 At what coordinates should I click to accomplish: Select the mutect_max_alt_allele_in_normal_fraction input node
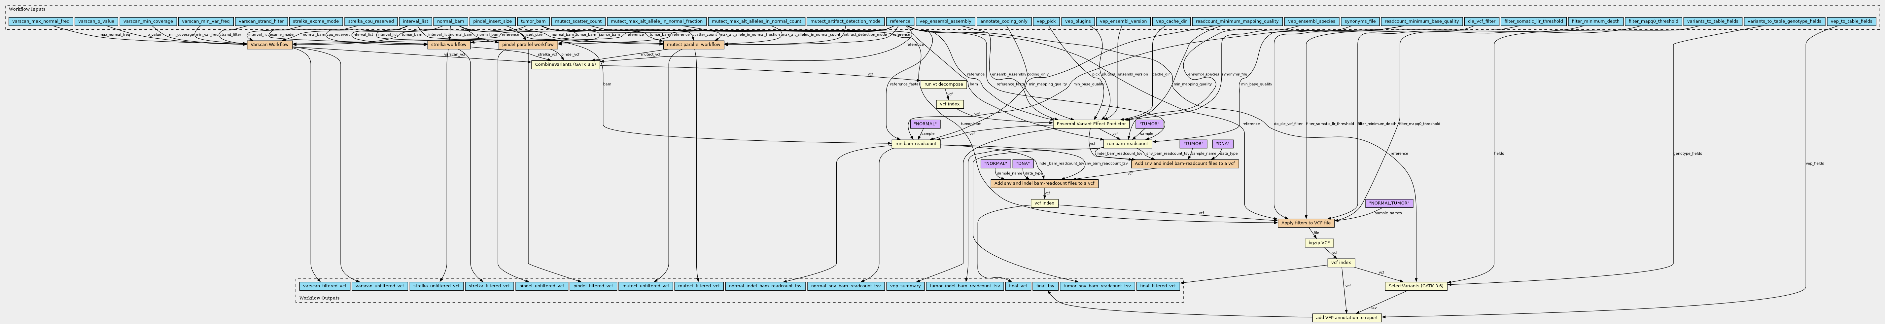coord(656,22)
